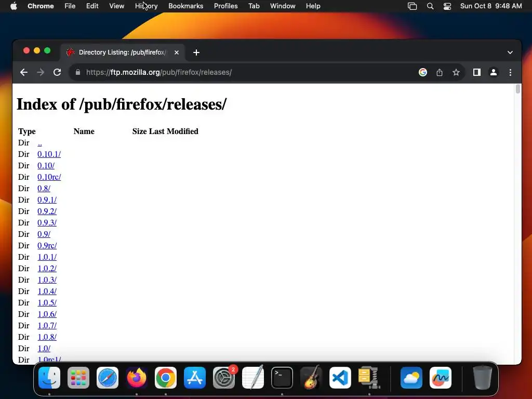Screen dimensions: 532x399
Task: Open the 1.0/ directory link
Action: (44, 349)
